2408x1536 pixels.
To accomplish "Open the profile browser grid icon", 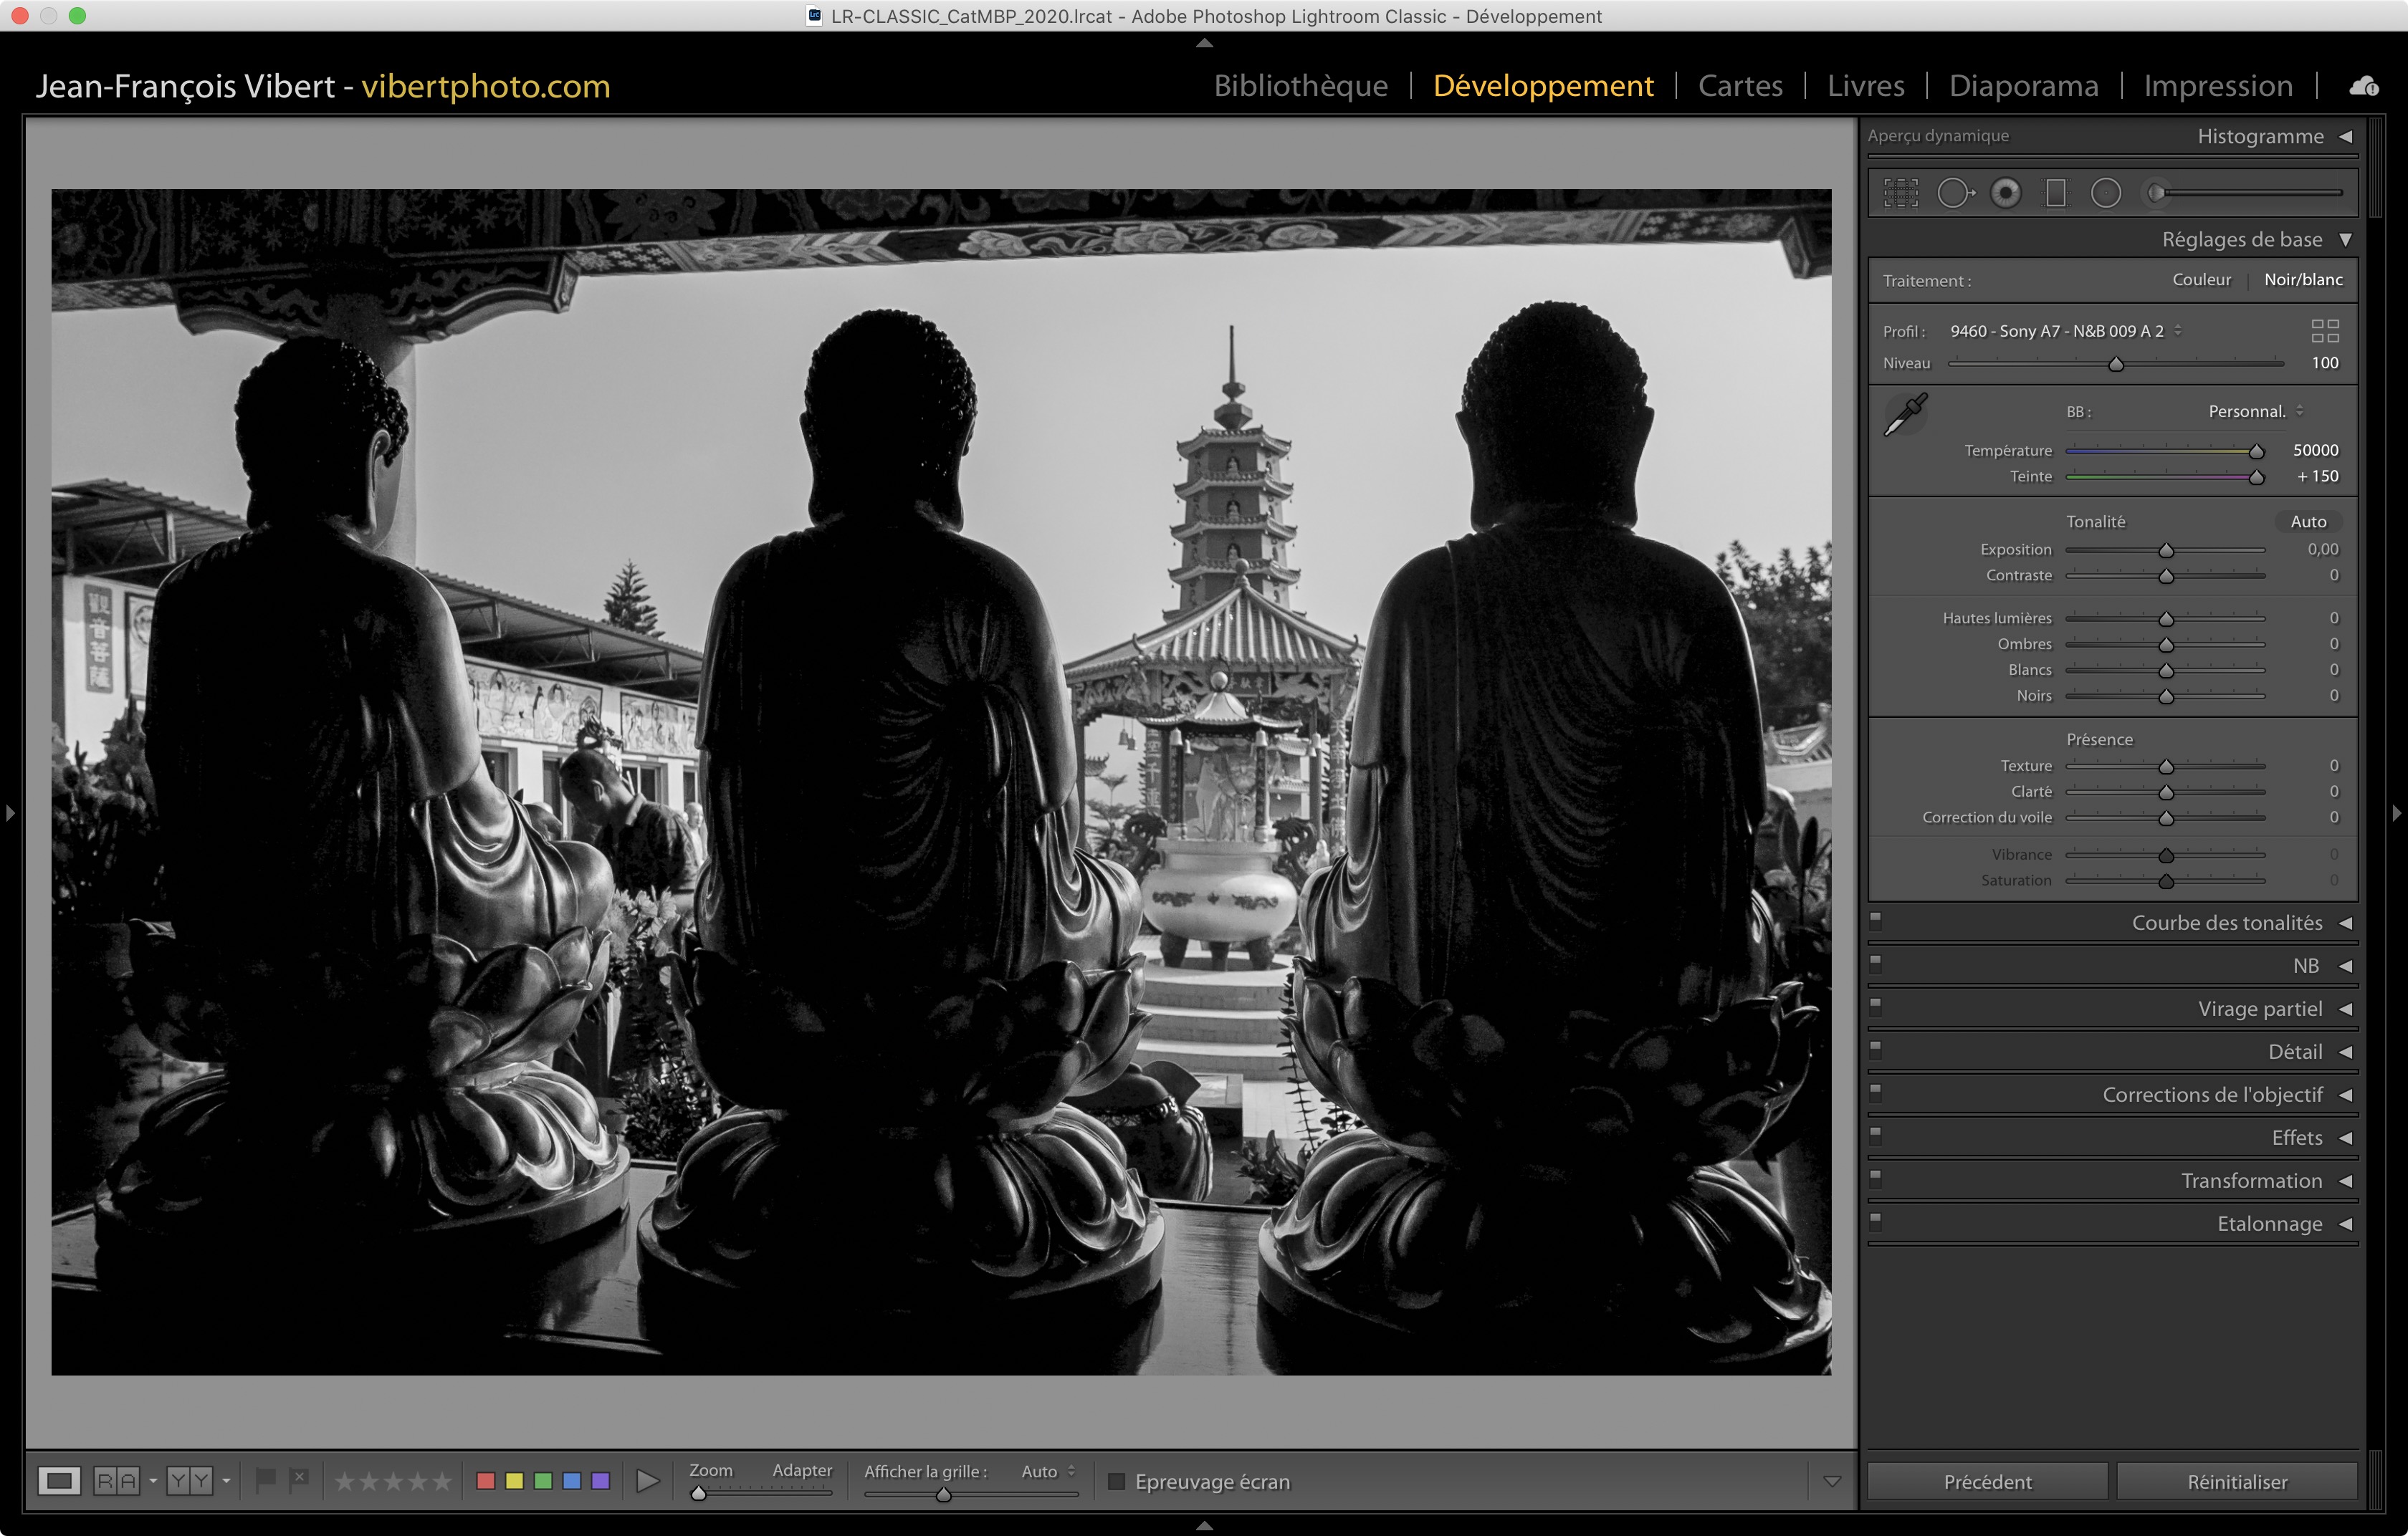I will coord(2324,331).
